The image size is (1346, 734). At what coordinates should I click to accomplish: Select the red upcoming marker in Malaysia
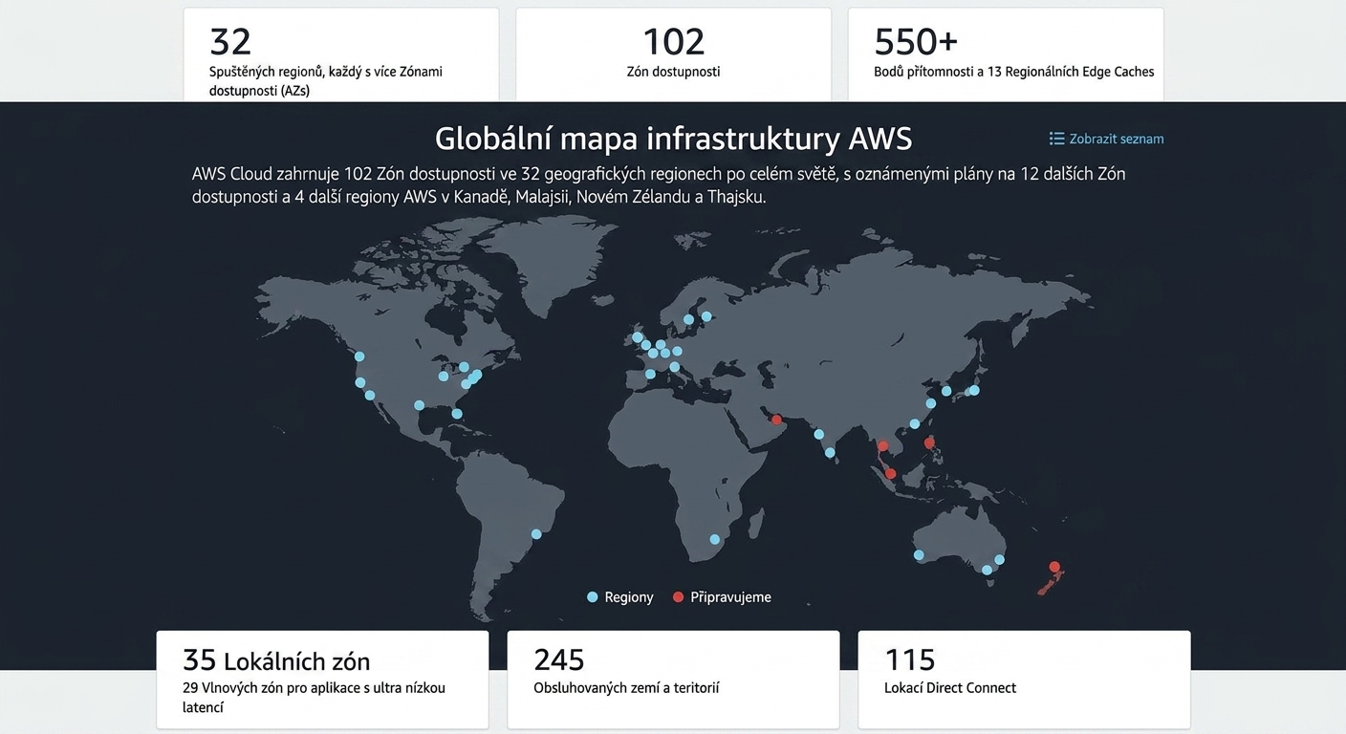[x=891, y=473]
